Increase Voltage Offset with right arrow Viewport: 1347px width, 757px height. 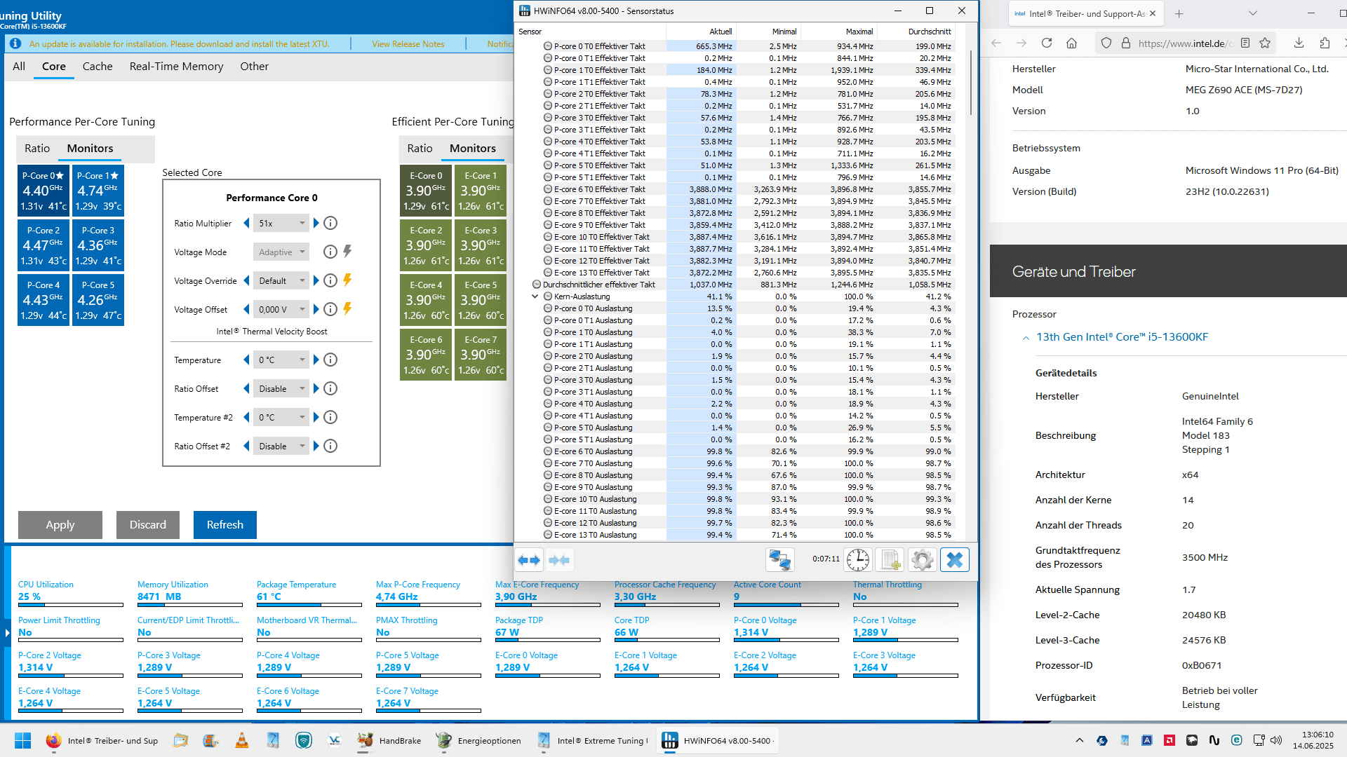coord(316,309)
